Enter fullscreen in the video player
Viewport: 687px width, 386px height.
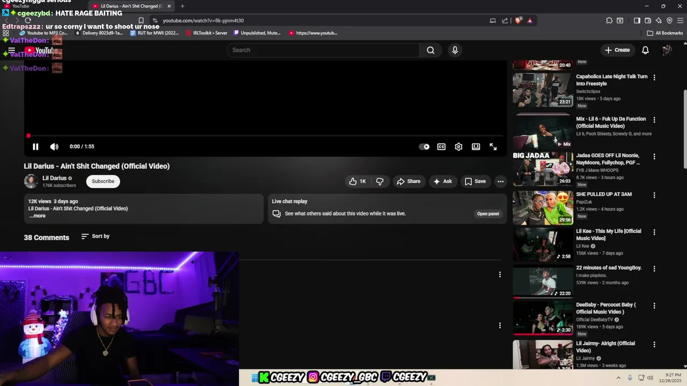coord(493,147)
